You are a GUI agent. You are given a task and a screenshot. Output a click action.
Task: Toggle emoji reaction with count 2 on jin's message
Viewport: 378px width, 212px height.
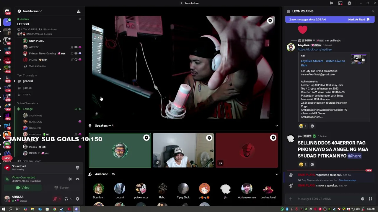click(x=303, y=165)
